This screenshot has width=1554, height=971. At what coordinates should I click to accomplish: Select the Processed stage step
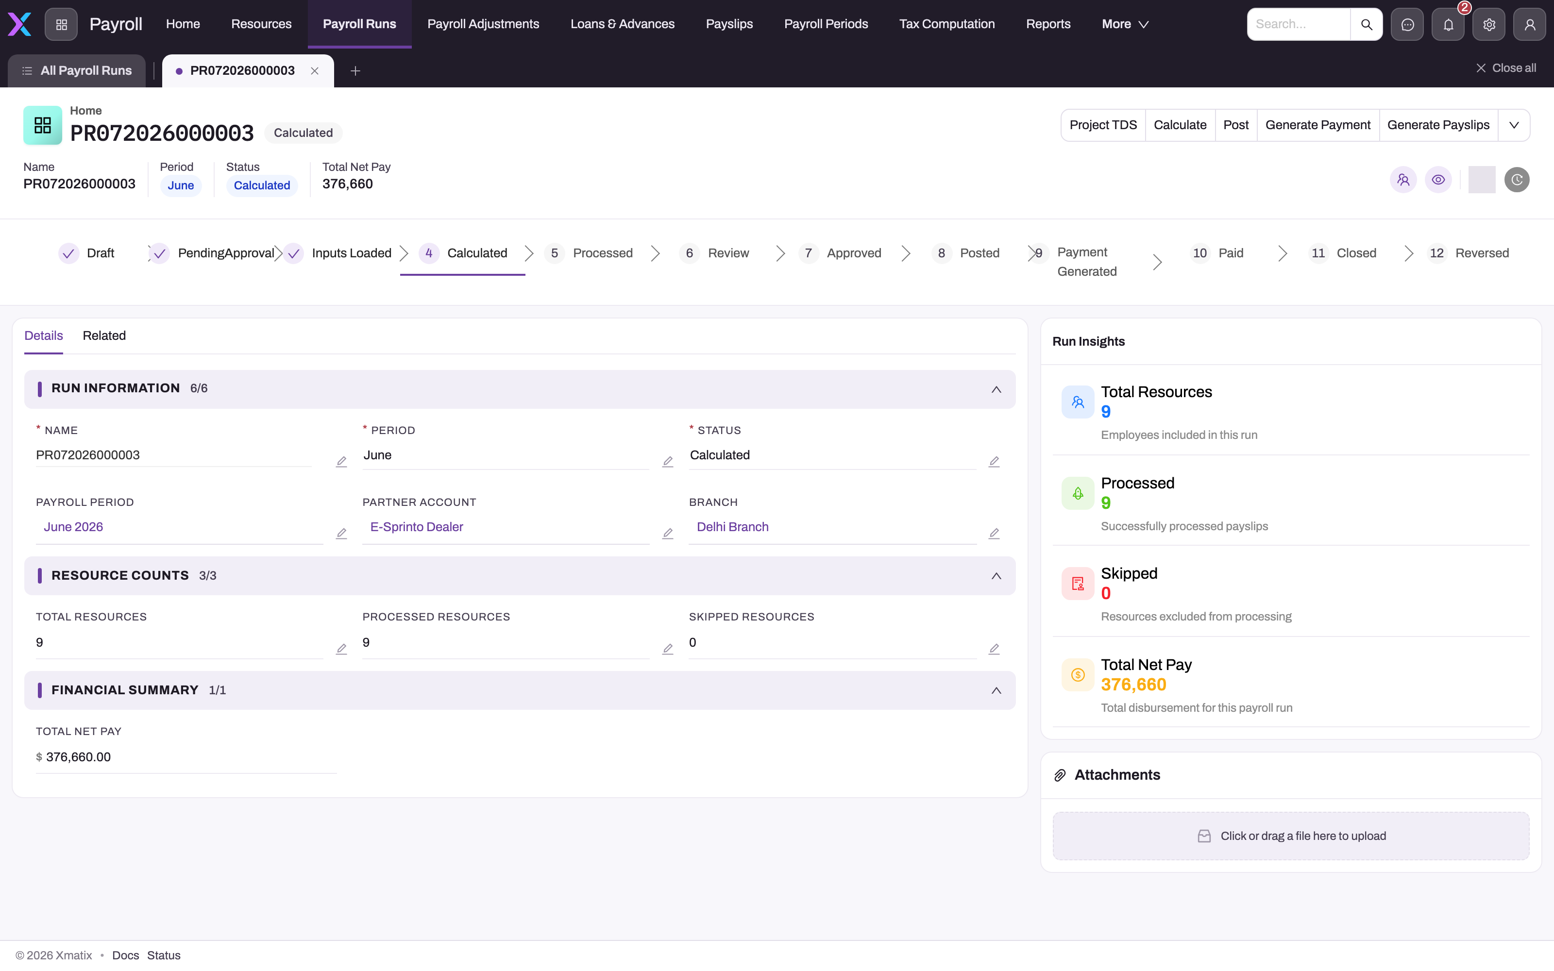tap(589, 253)
